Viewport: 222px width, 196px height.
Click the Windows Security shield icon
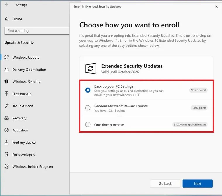(x=7, y=82)
